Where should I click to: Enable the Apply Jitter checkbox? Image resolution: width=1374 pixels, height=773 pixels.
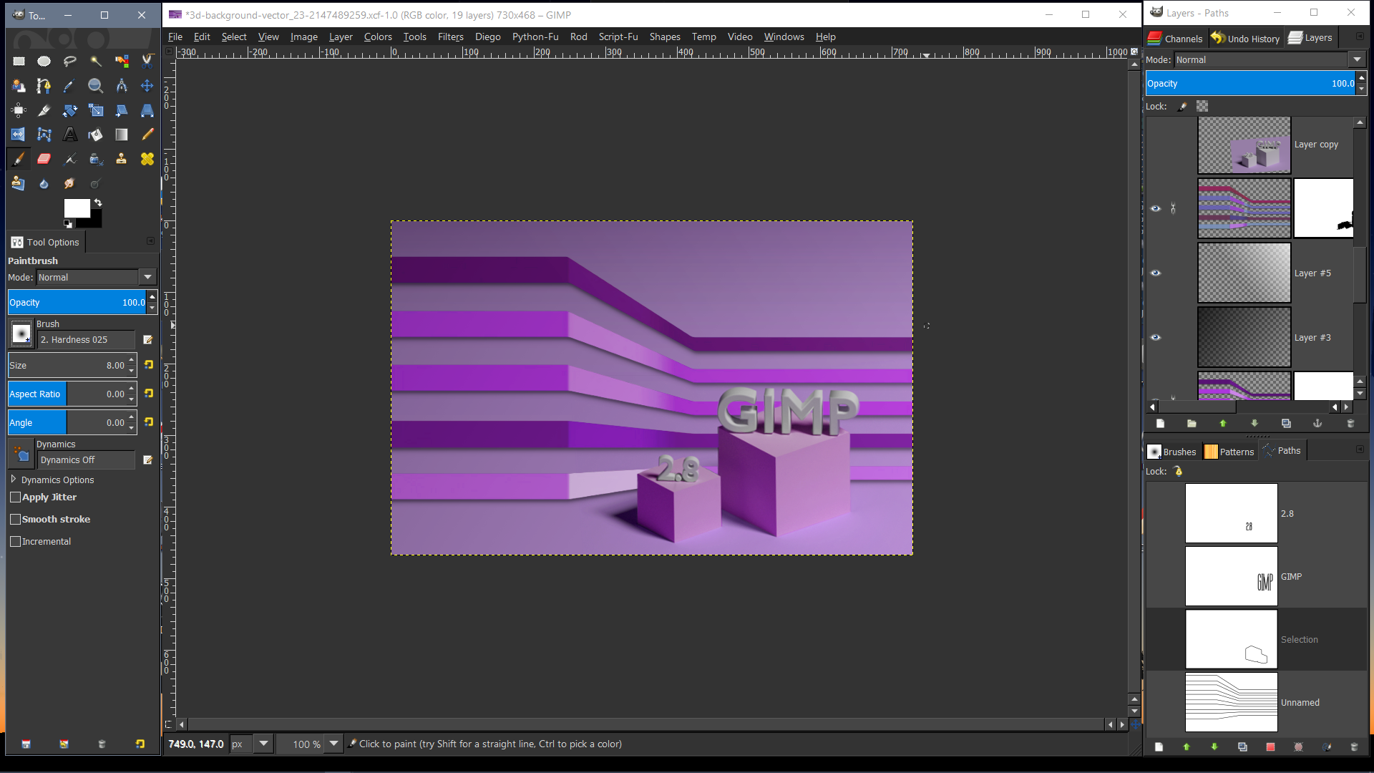15,497
